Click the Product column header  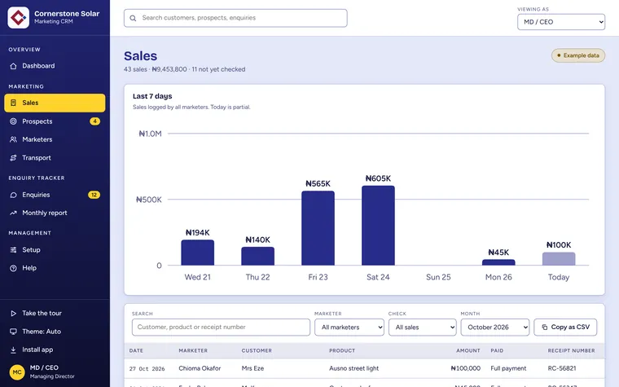[x=342, y=350]
